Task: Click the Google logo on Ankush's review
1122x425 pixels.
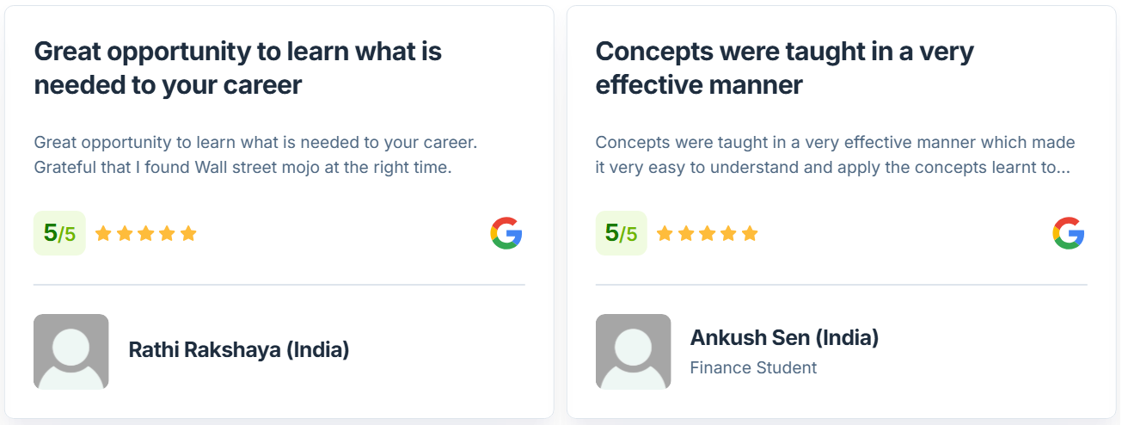Action: (x=1068, y=233)
